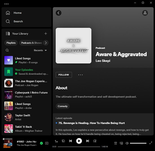Click the Aware & Aggravated cover art
The width and height of the screenshot is (155, 151).
[x=74, y=46]
